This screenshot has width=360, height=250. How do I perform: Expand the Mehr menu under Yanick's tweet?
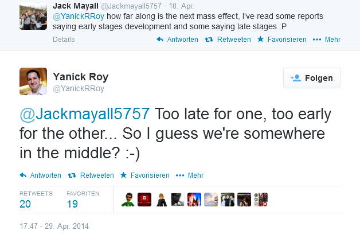coord(190,175)
